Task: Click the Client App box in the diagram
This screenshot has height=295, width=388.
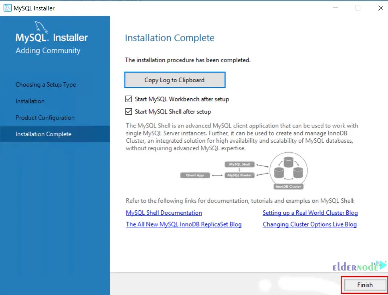Action: (195, 175)
